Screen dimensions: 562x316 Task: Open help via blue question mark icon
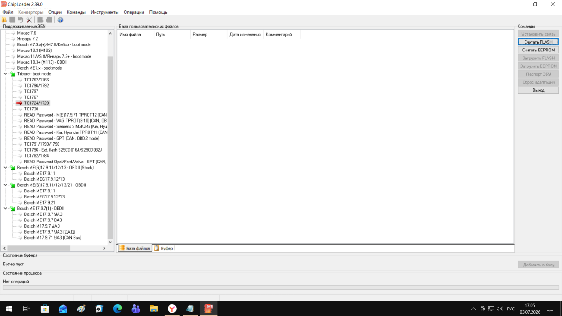coord(60,20)
